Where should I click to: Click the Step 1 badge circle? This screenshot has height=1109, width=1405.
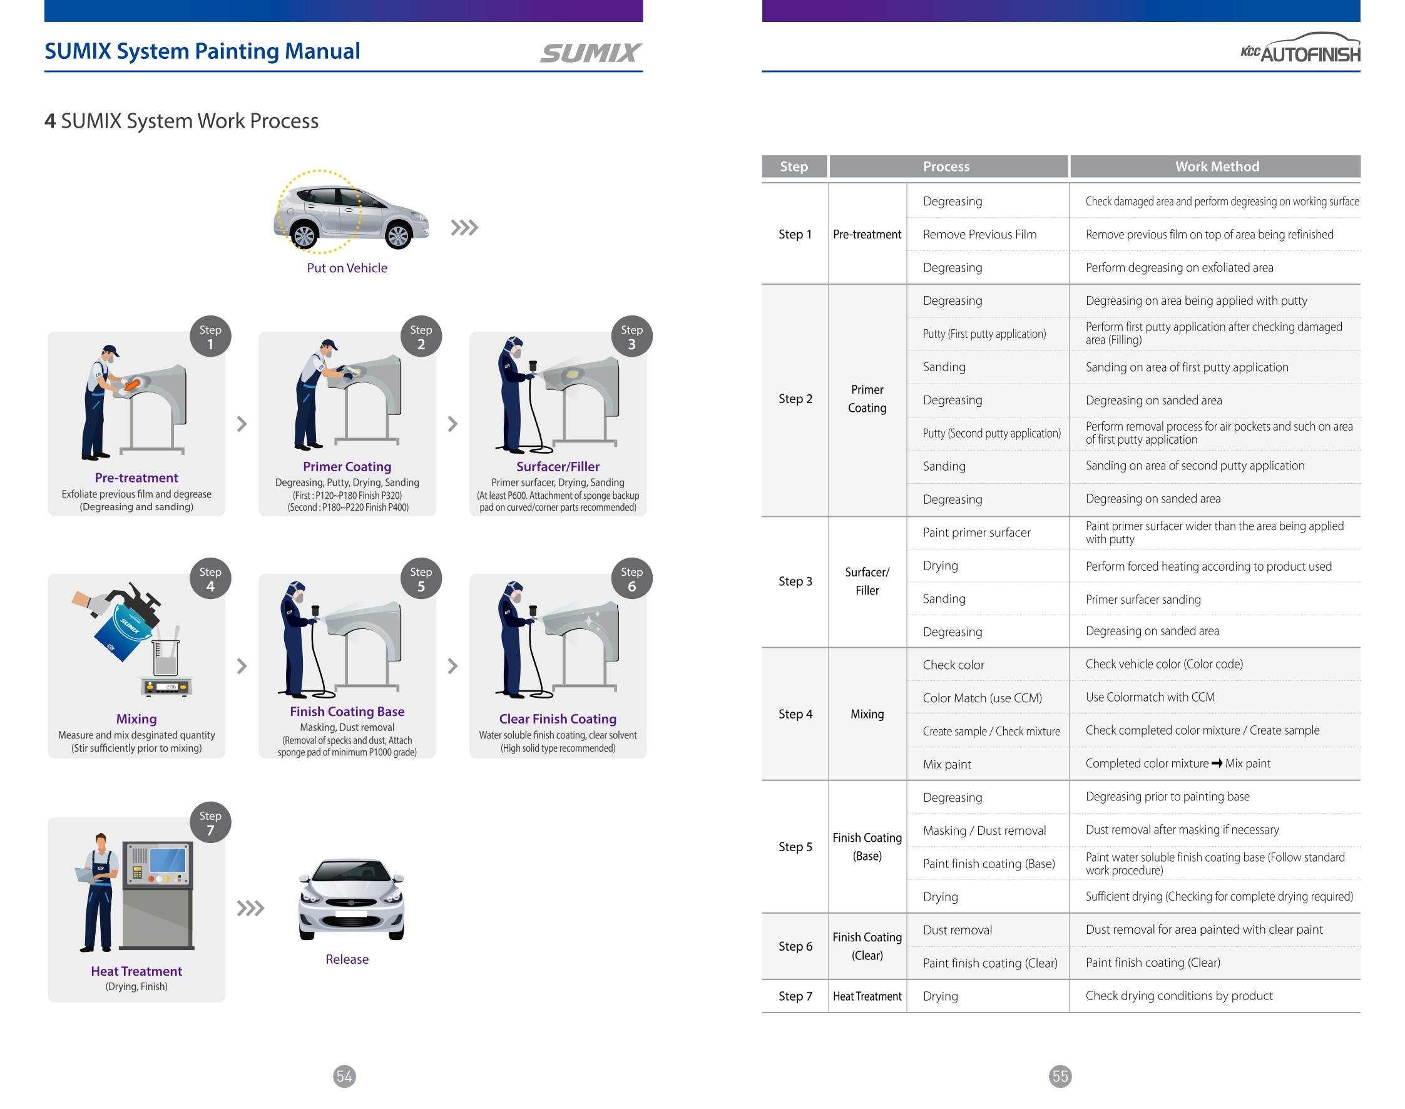[210, 336]
